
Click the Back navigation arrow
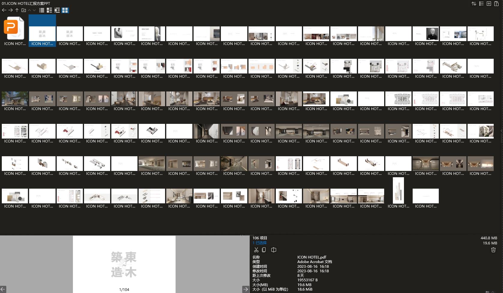[x=4, y=10]
